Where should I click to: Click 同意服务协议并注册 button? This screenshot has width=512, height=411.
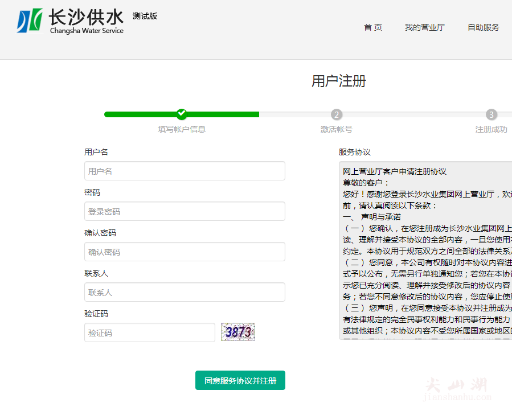point(240,380)
